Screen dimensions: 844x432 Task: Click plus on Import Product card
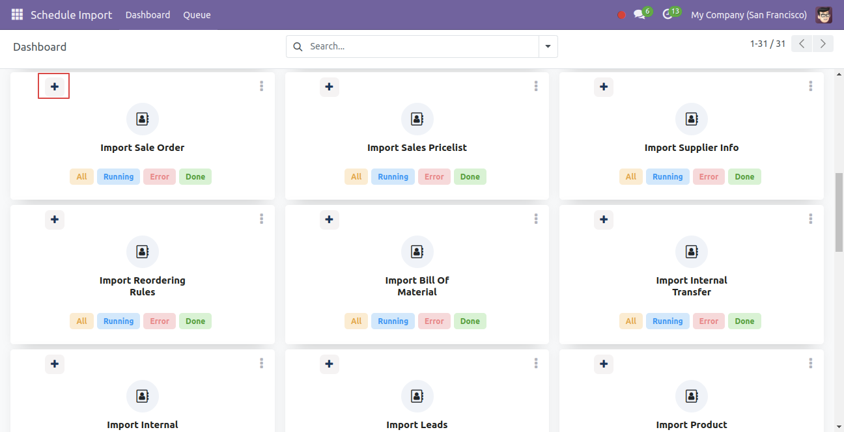point(604,364)
